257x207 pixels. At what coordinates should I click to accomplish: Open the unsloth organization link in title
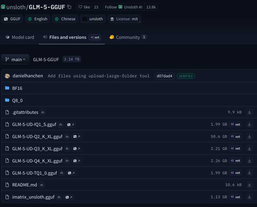[x=16, y=7]
